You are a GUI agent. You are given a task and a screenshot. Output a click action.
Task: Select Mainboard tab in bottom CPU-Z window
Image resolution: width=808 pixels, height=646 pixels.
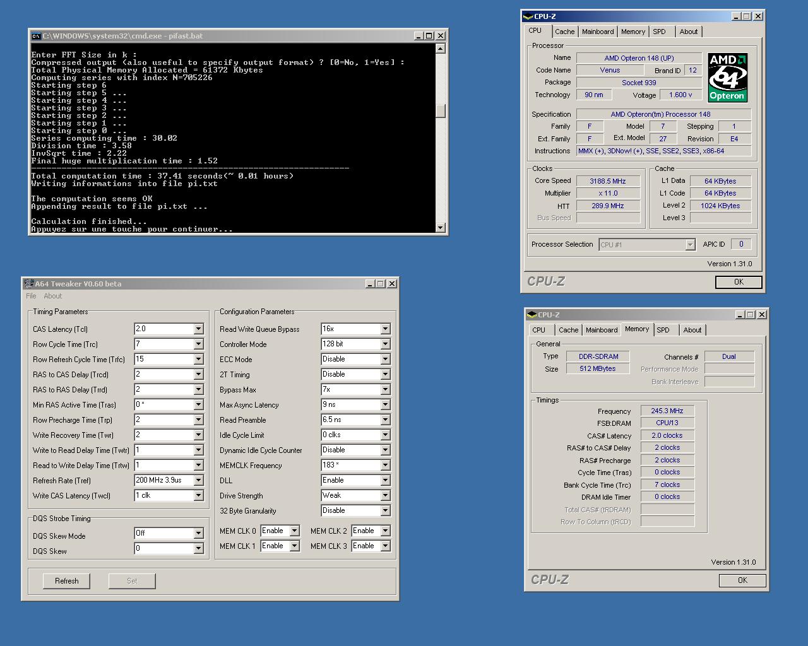point(602,330)
